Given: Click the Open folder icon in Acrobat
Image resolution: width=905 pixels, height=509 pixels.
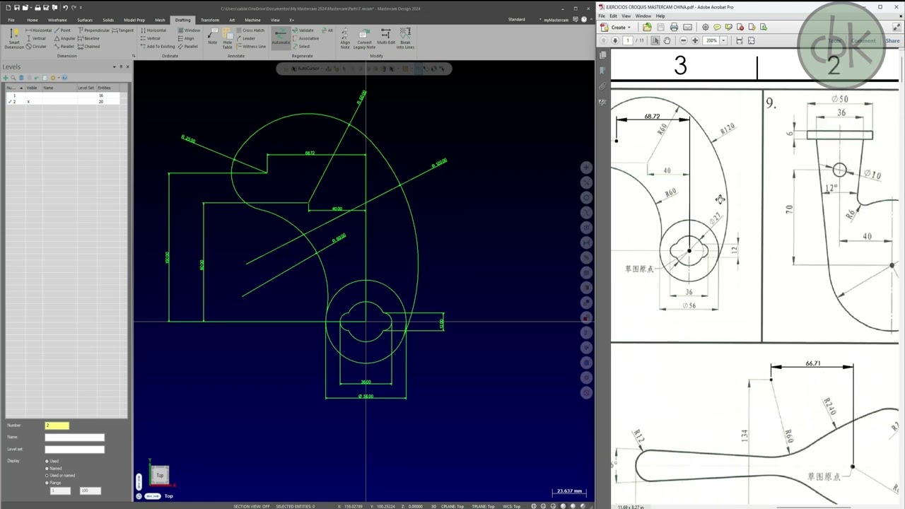Looking at the screenshot, I should point(647,28).
